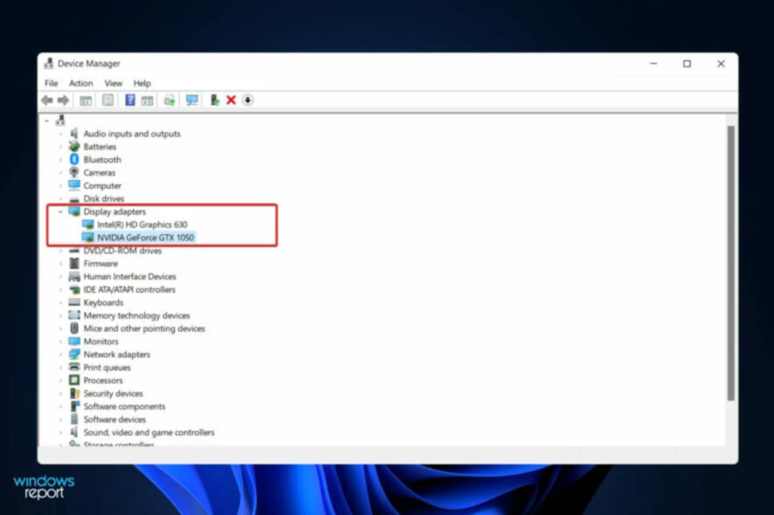The image size is (774, 515).
Task: Click the Audio inputs and outputs speaker icon
Action: click(x=74, y=134)
